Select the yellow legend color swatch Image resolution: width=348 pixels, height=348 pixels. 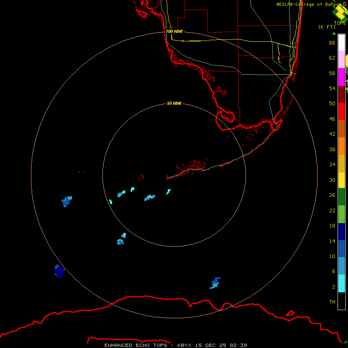click(341, 180)
